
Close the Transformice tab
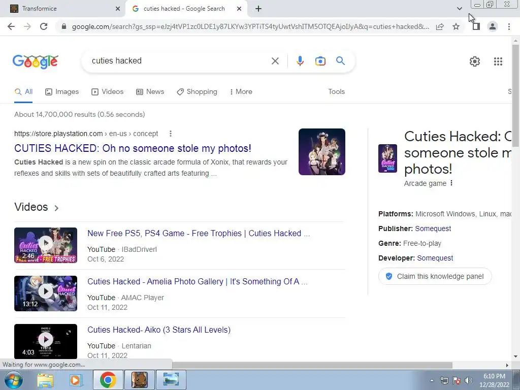[118, 9]
